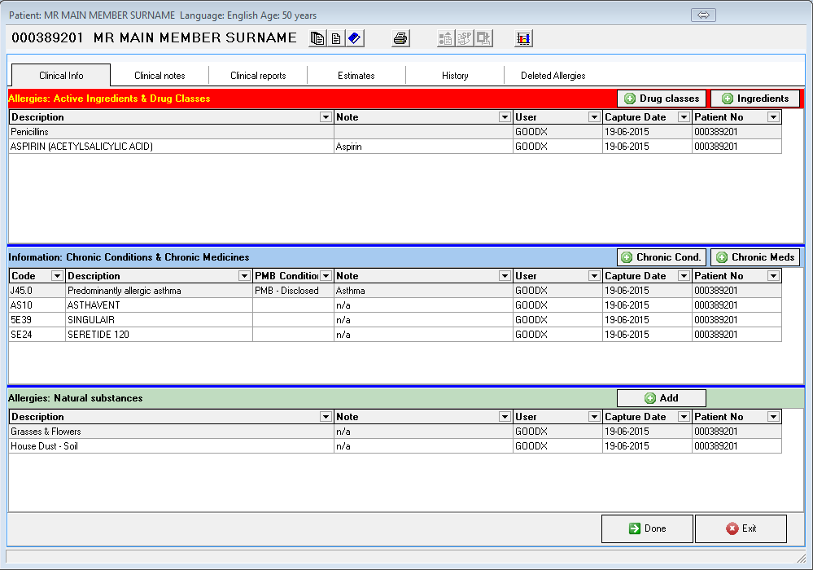The height and width of the screenshot is (570, 813).
Task: Add allergy via Ingredients button
Action: [x=754, y=99]
